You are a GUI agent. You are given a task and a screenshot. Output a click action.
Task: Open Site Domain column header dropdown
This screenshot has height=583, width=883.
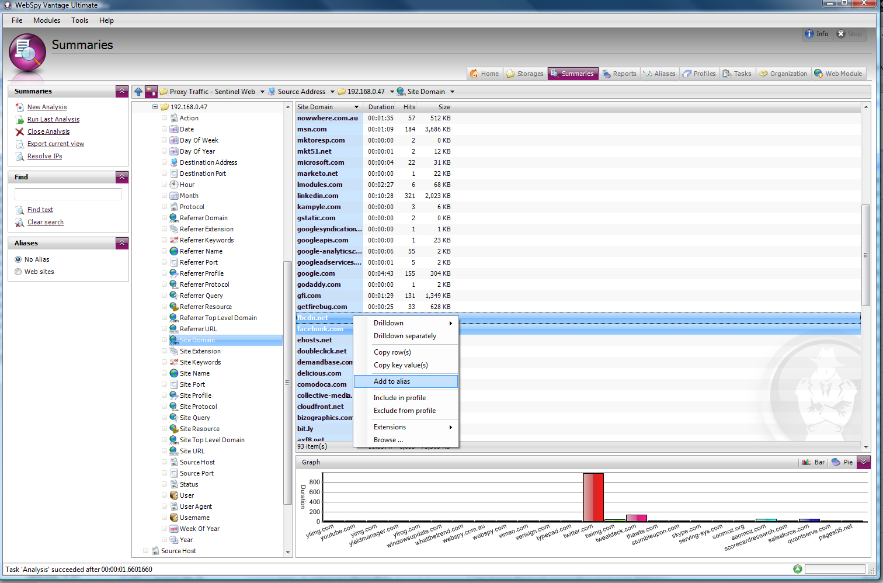[x=356, y=107]
